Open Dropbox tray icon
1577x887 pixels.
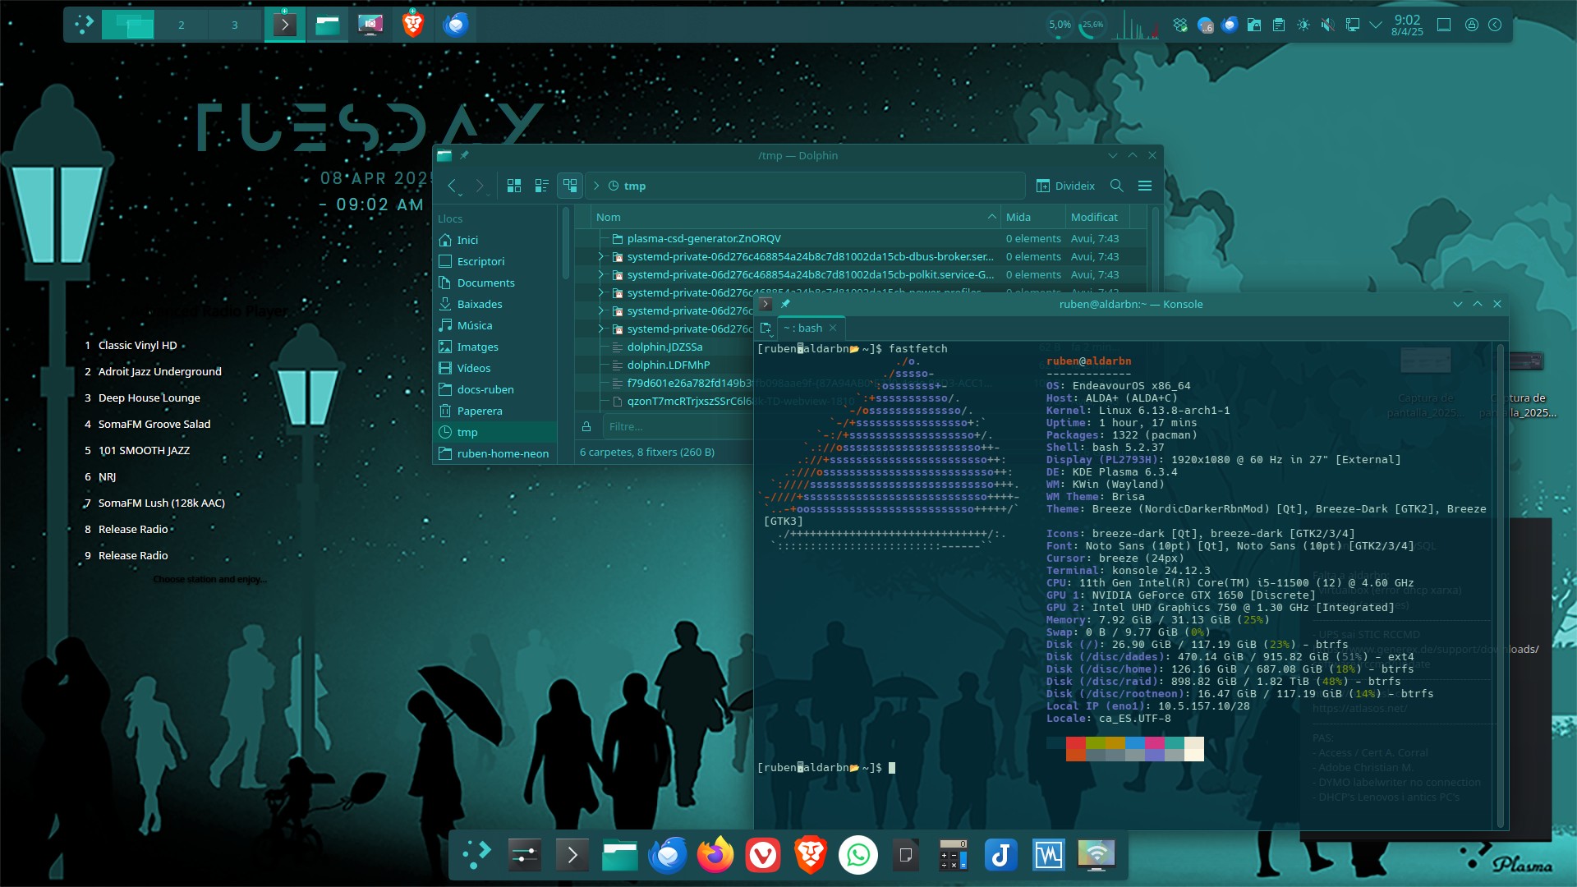coord(1180,25)
